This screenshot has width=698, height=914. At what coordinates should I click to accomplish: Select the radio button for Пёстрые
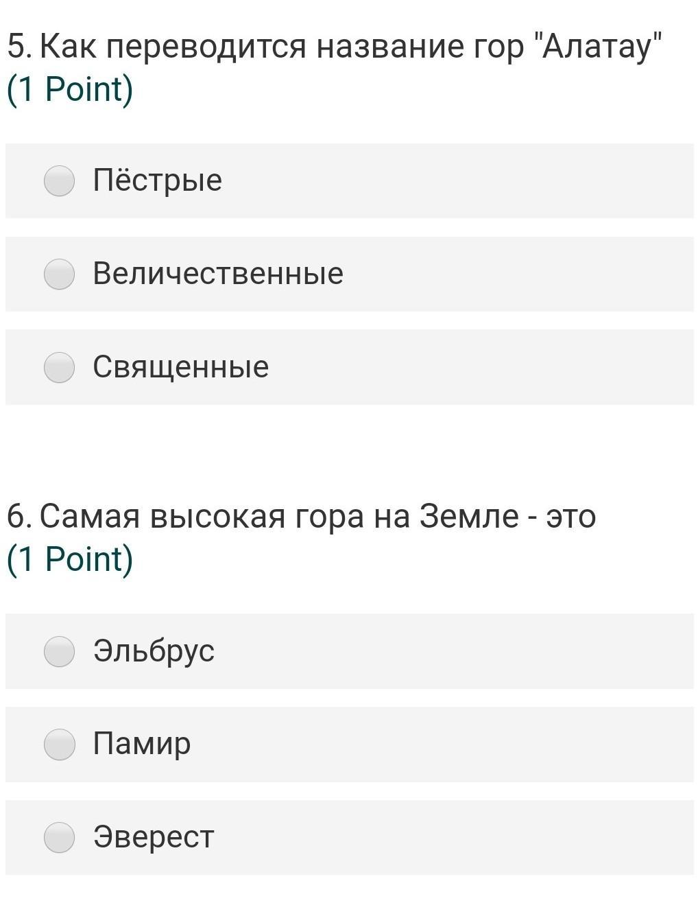click(60, 181)
